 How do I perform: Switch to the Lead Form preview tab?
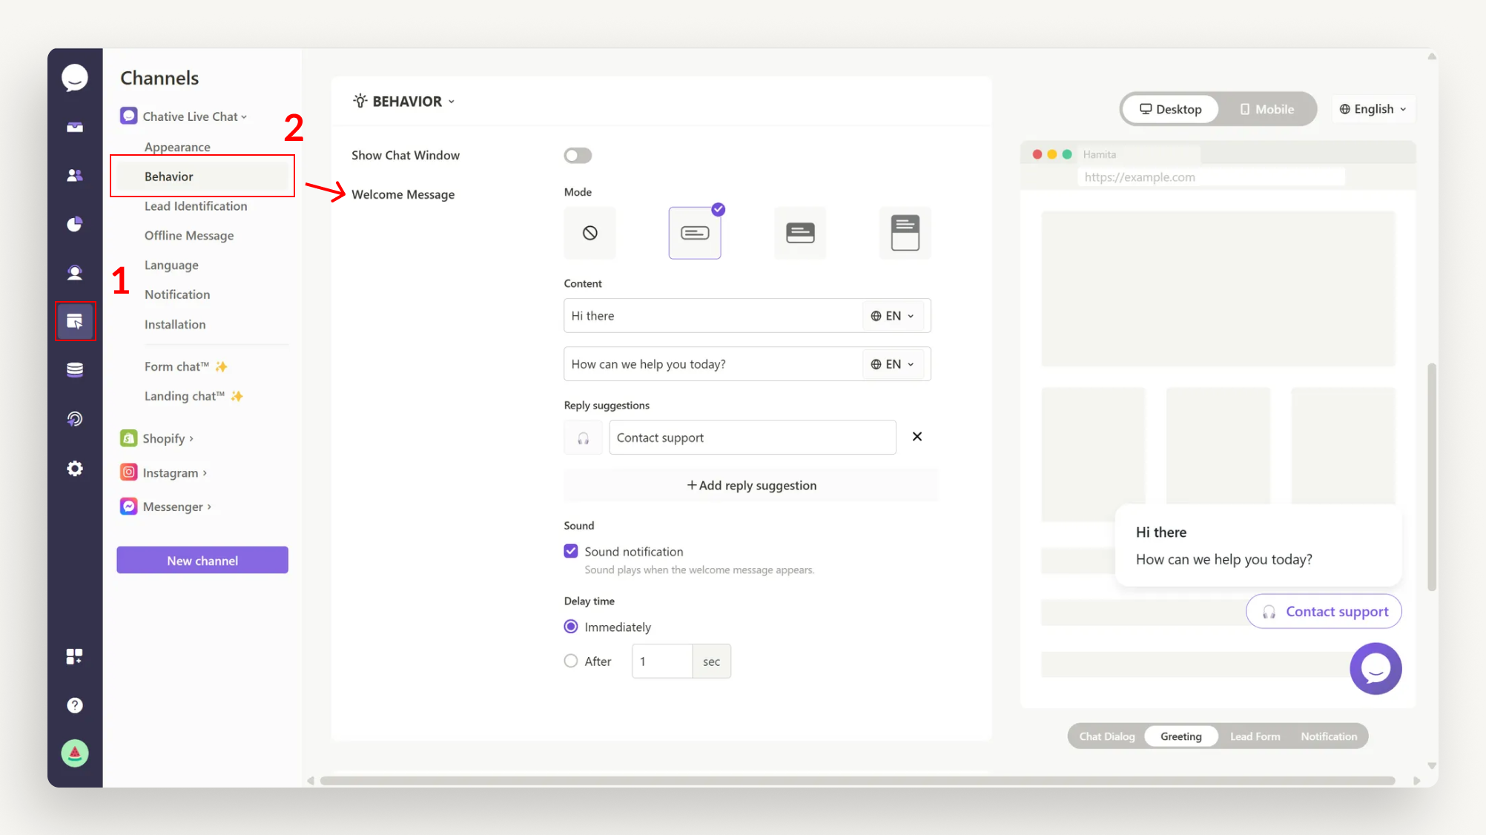click(x=1255, y=736)
